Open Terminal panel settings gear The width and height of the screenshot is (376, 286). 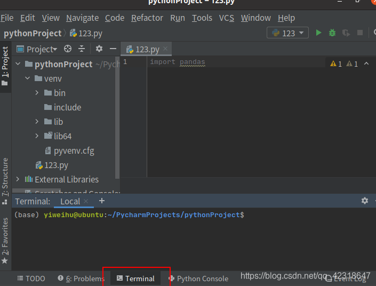pyautogui.click(x=364, y=201)
